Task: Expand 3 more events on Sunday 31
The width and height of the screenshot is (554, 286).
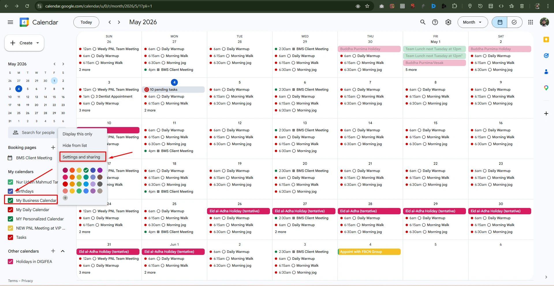Action: point(85,272)
